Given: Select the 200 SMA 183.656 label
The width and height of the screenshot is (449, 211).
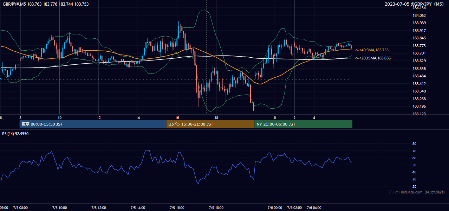Looking at the screenshot, I should pyautogui.click(x=373, y=58).
